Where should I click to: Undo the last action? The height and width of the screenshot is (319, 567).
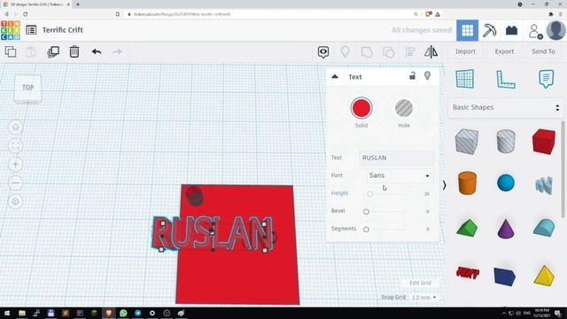click(x=97, y=51)
